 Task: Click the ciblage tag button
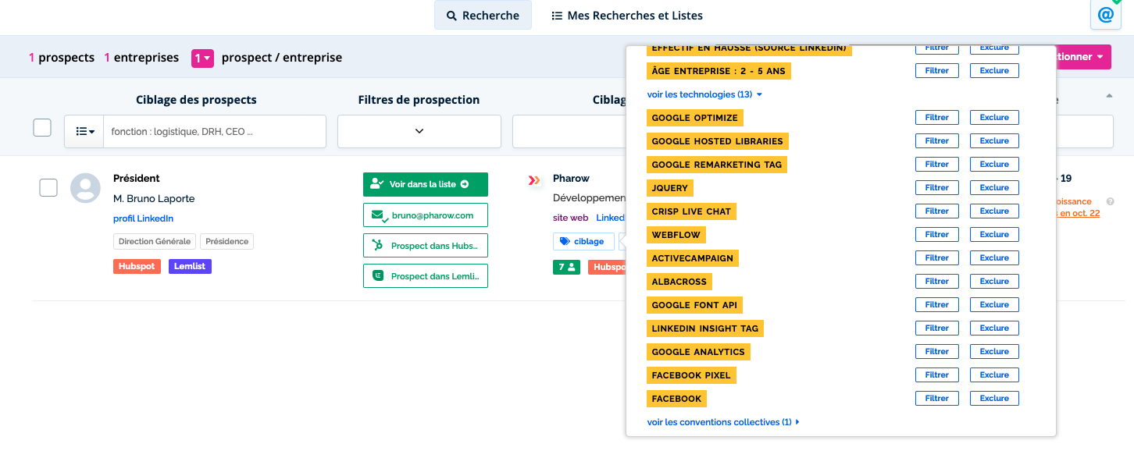click(583, 242)
